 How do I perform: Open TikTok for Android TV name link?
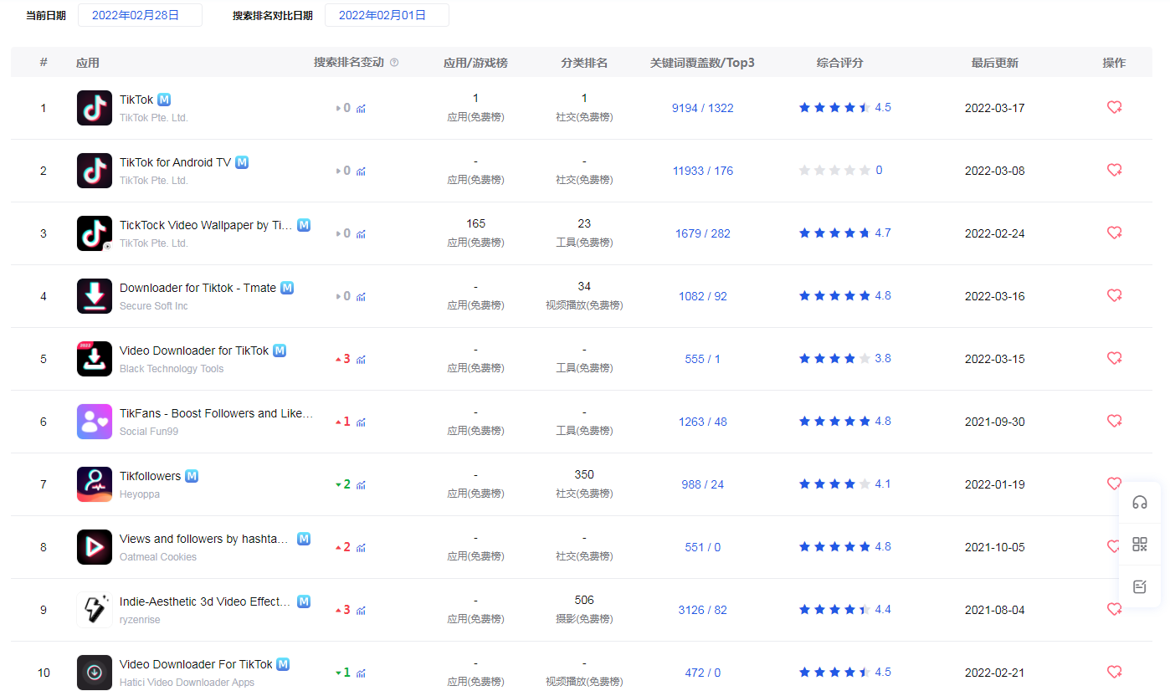pos(175,162)
